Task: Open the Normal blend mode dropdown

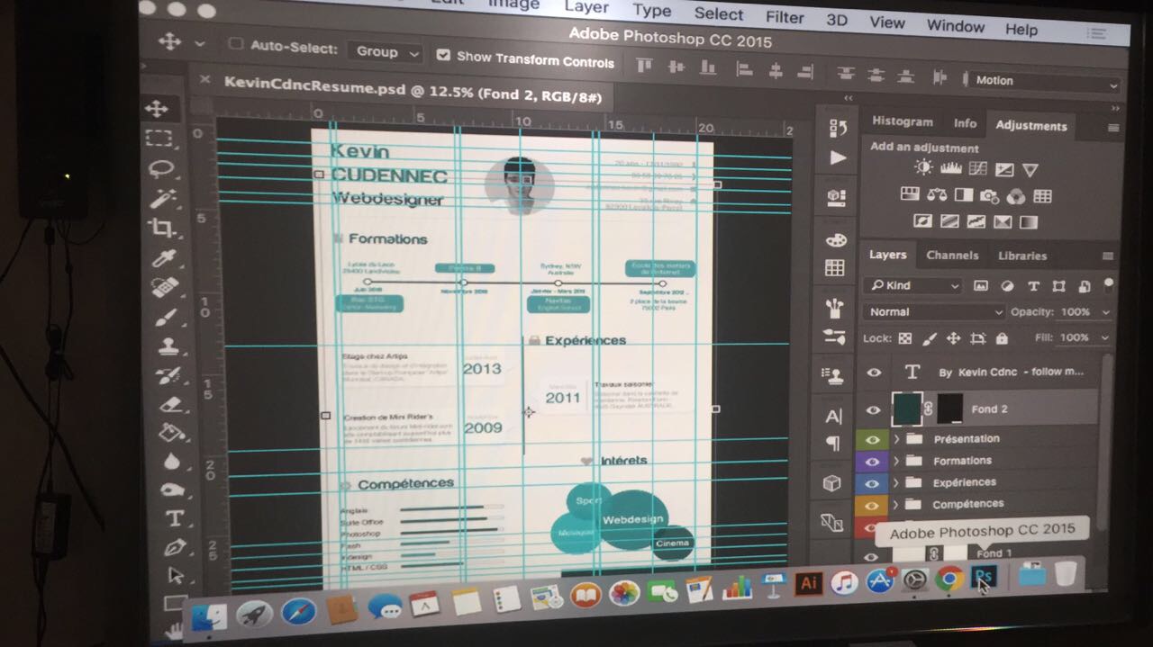Action: point(933,311)
